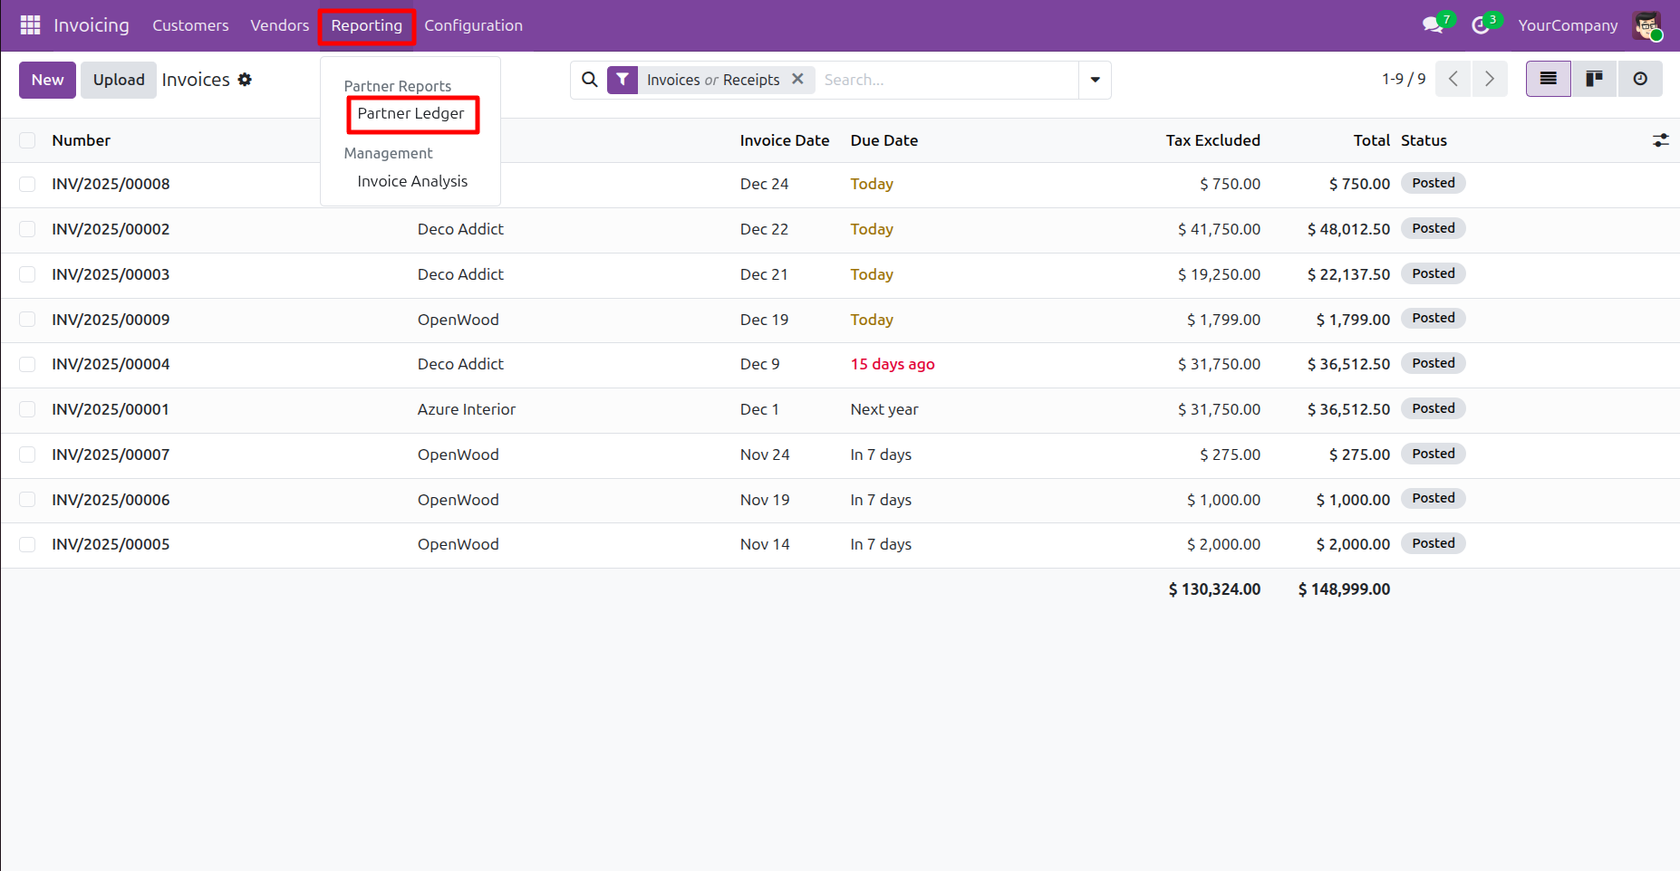The width and height of the screenshot is (1680, 871).
Task: Open optional columns adjust icon
Action: pos(1660,140)
